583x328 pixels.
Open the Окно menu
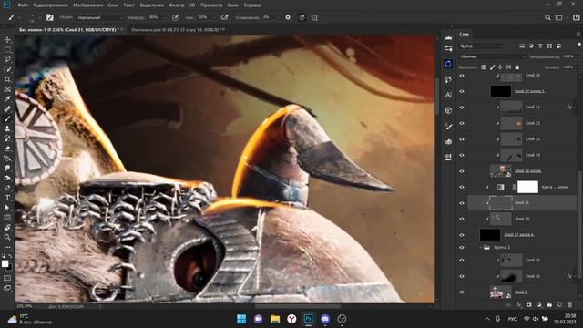tap(233, 5)
